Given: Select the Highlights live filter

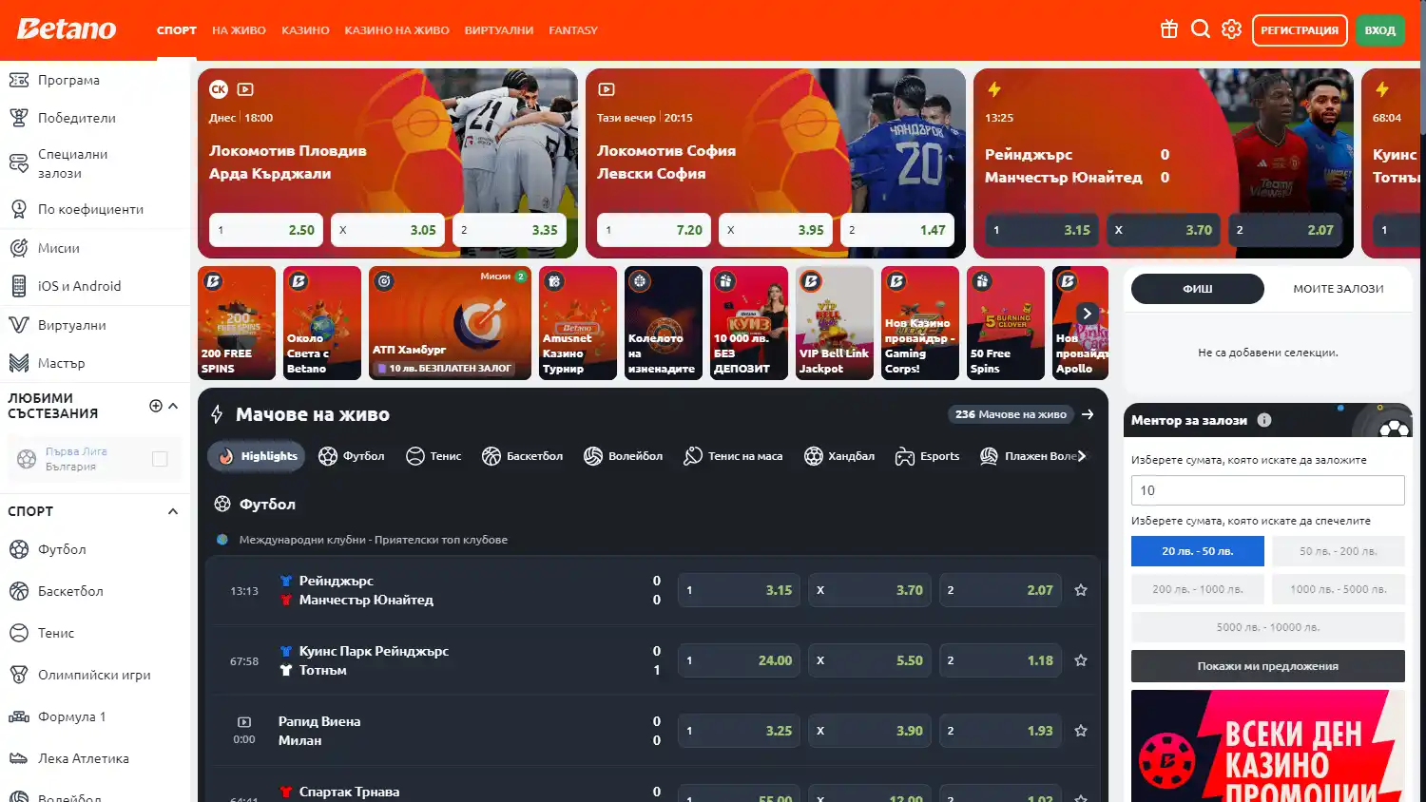Looking at the screenshot, I should pos(257,456).
